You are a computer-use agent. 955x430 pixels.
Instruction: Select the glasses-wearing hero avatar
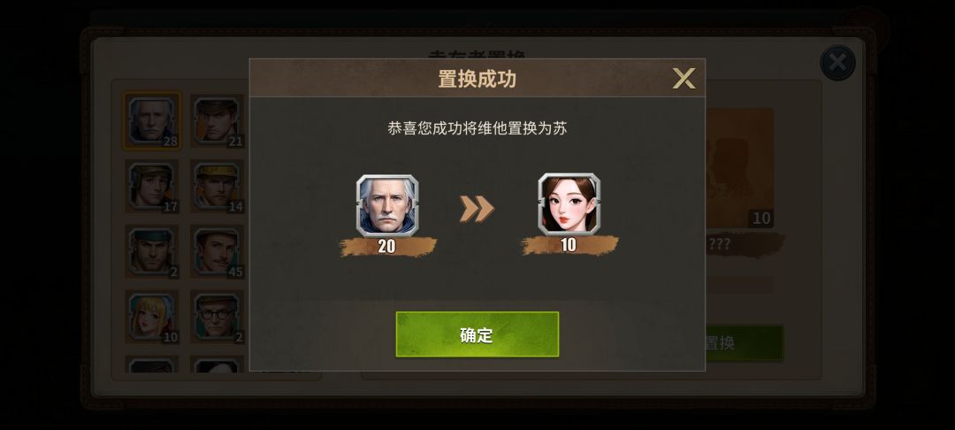tap(217, 317)
